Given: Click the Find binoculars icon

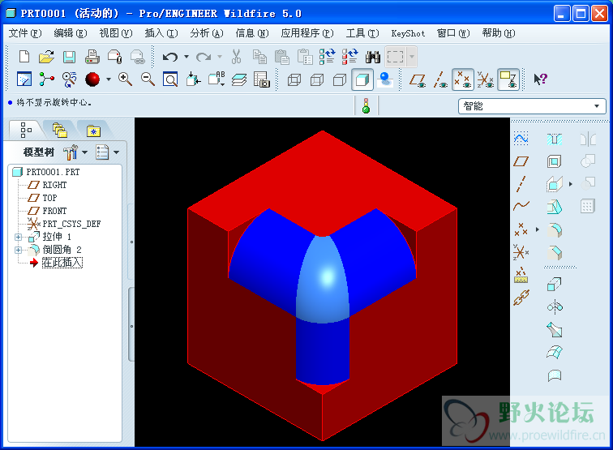Looking at the screenshot, I should pyautogui.click(x=373, y=57).
